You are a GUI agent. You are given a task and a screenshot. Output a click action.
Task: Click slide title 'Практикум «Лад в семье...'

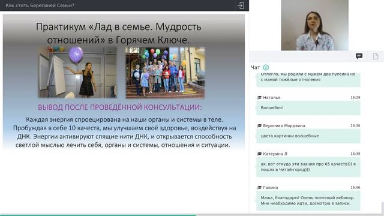point(119,34)
